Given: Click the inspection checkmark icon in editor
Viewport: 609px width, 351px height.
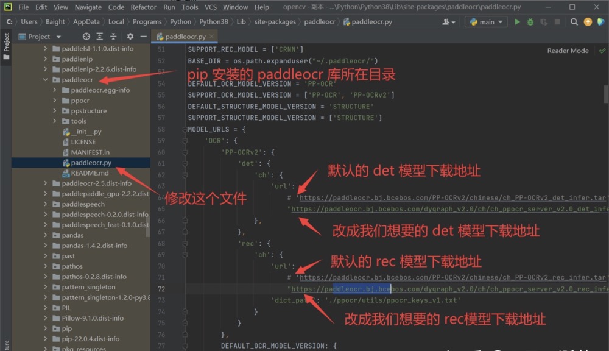Looking at the screenshot, I should (x=602, y=51).
